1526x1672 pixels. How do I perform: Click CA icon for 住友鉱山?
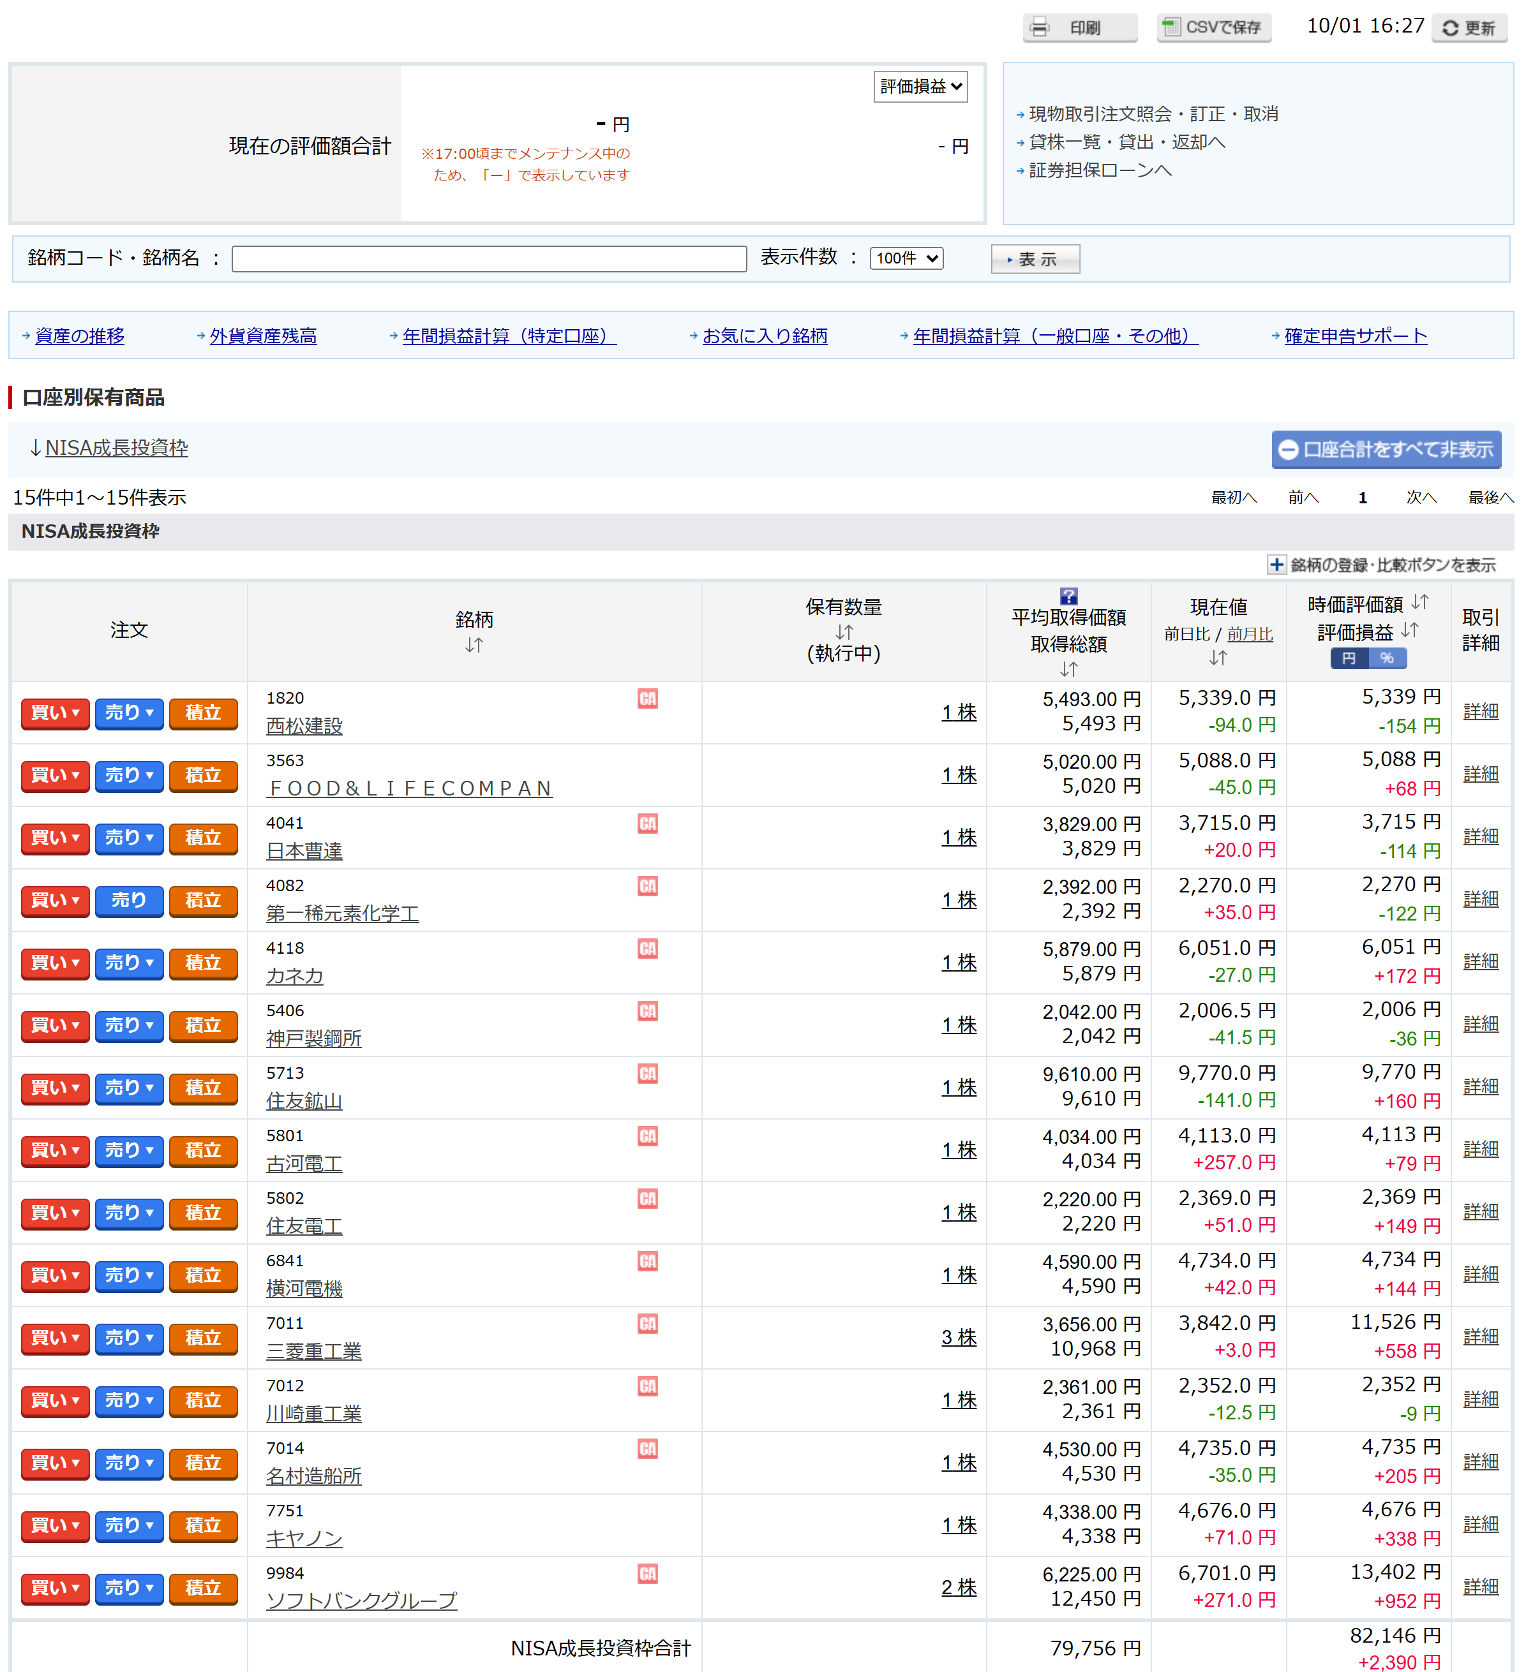(x=647, y=1074)
